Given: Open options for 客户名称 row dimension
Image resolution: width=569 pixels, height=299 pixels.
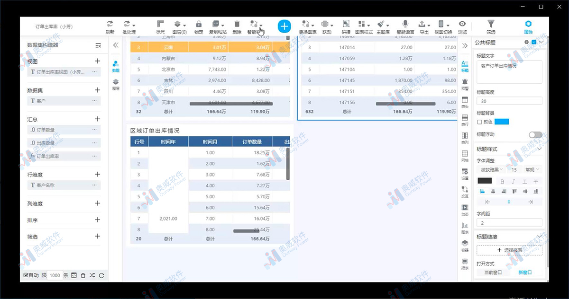Looking at the screenshot, I should 94,185.
